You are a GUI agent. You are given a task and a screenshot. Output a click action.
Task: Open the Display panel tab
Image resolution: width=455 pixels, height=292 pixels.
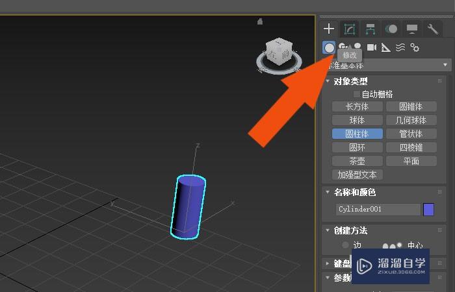coord(412,29)
